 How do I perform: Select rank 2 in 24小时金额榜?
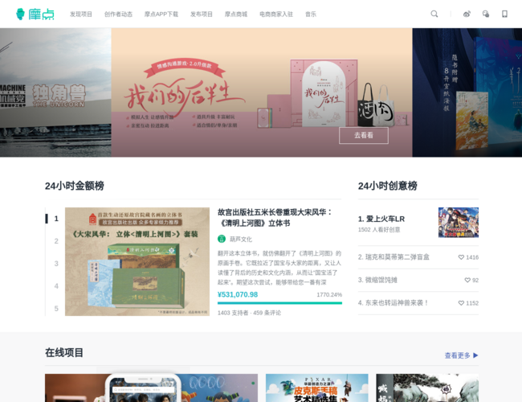pos(56,241)
